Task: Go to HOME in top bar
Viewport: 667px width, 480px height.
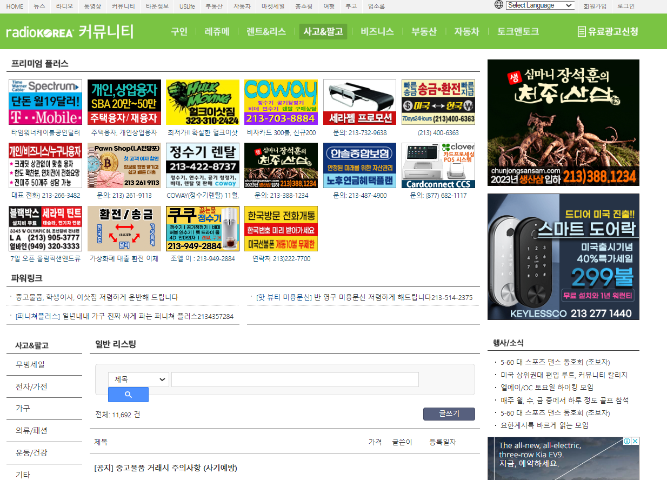Action: pyautogui.click(x=15, y=6)
